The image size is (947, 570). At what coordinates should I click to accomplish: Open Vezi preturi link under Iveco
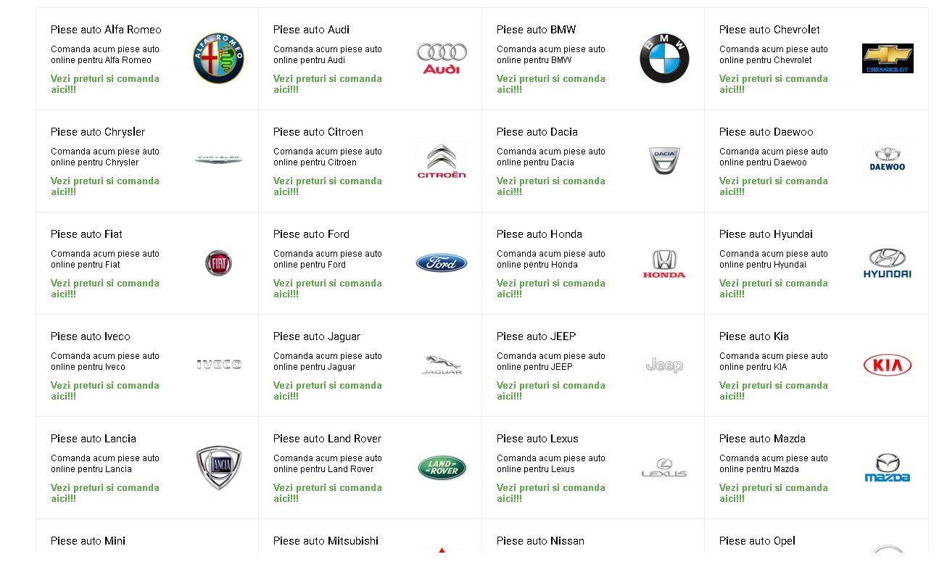104,390
